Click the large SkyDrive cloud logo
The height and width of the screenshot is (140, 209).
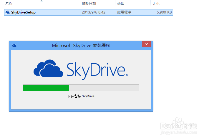click(x=48, y=68)
